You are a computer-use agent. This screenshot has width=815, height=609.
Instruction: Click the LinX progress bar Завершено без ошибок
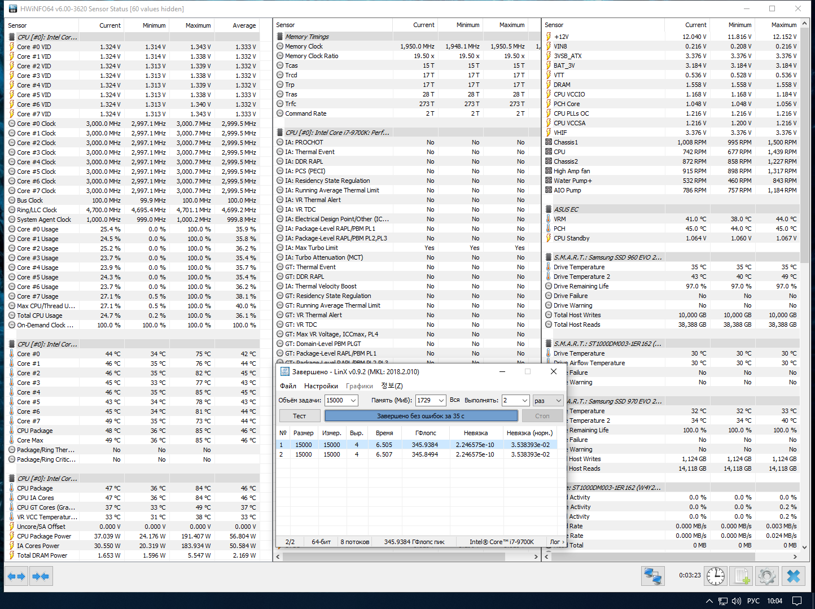pos(421,416)
